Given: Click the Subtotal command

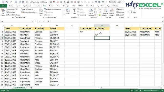Looking at the screenshot, I should click(x=120, y=15).
